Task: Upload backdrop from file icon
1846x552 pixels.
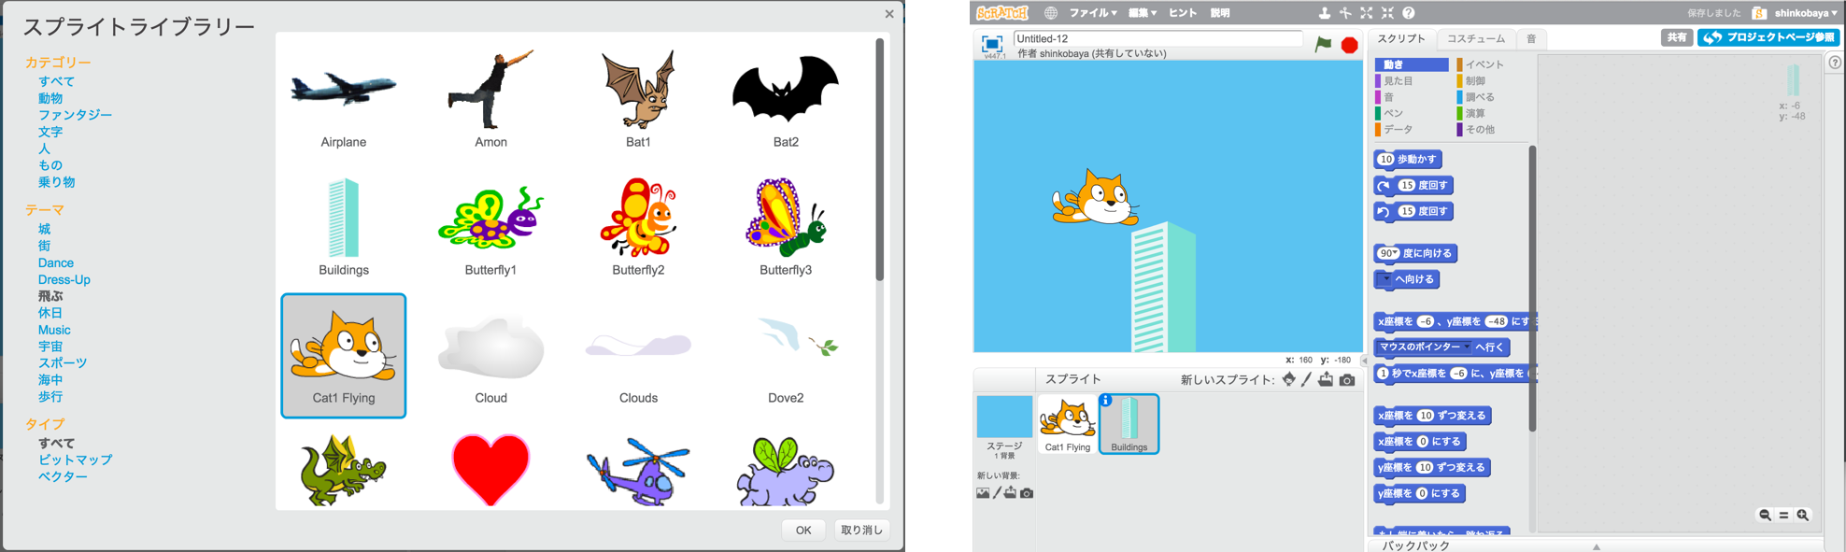Action: coord(1011,493)
